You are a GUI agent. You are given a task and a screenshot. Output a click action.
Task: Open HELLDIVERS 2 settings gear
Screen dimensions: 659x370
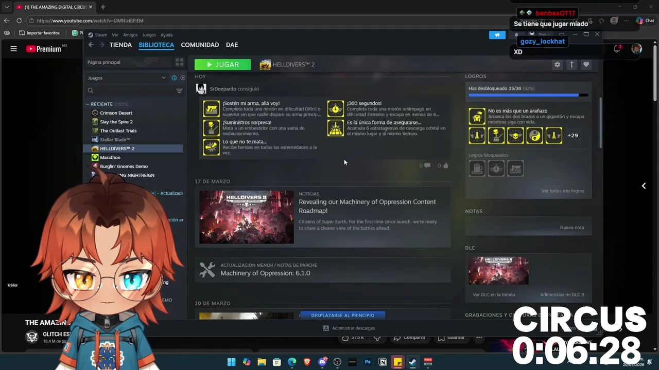557,64
